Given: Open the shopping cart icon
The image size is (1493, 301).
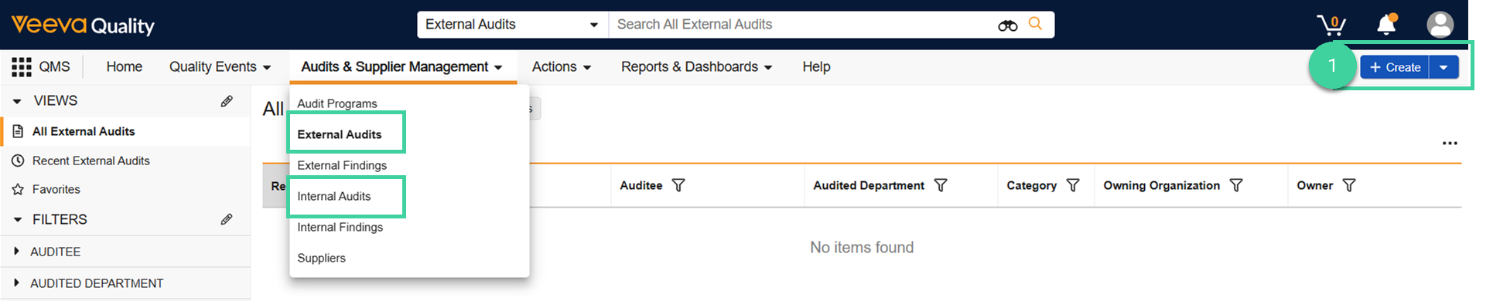Looking at the screenshot, I should point(1331,25).
